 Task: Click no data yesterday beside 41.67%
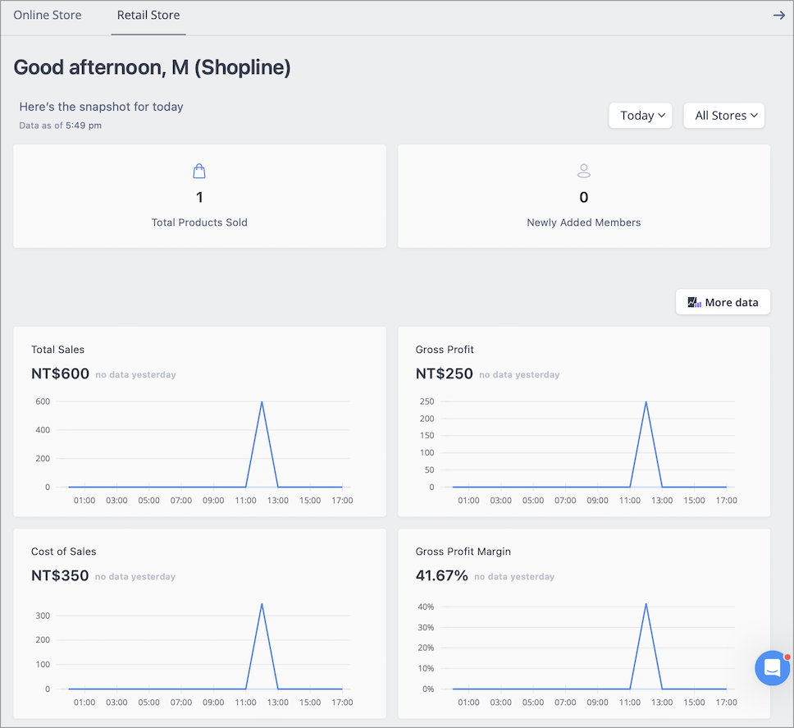(x=514, y=576)
